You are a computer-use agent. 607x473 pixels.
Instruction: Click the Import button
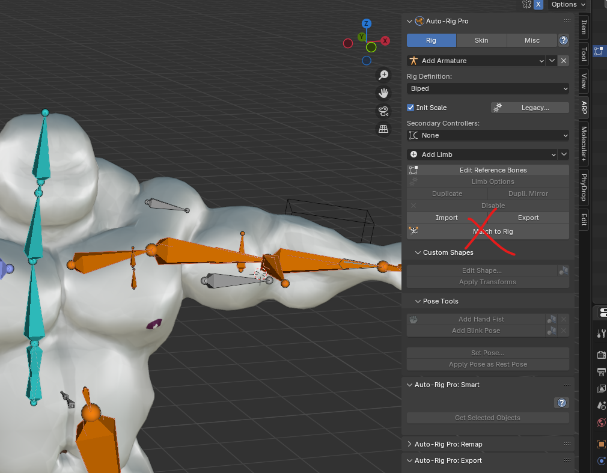pos(447,218)
